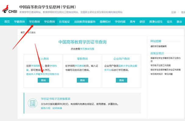Open 学历相关知识 sidebar link
Image resolution: width=185 pixels, height=121 pixels.
pyautogui.click(x=156, y=74)
